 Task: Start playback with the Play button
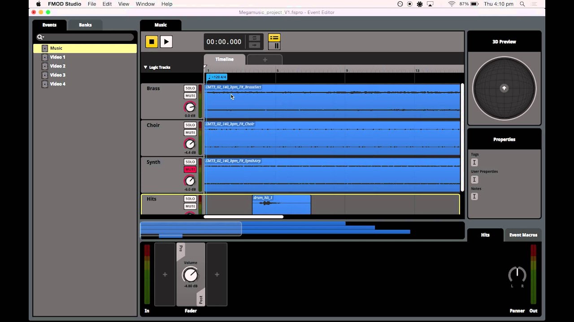[166, 42]
